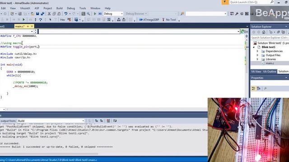The width and height of the screenshot is (289, 162).
Task: Click the ATmega328P device button
Action: click(x=149, y=20)
